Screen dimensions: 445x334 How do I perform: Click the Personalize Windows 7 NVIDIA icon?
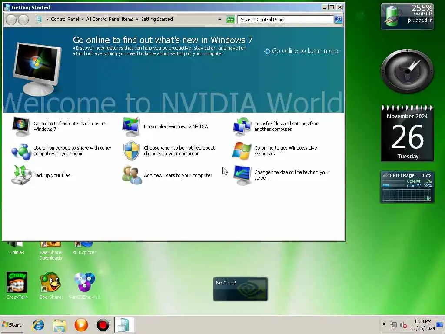[x=131, y=127]
